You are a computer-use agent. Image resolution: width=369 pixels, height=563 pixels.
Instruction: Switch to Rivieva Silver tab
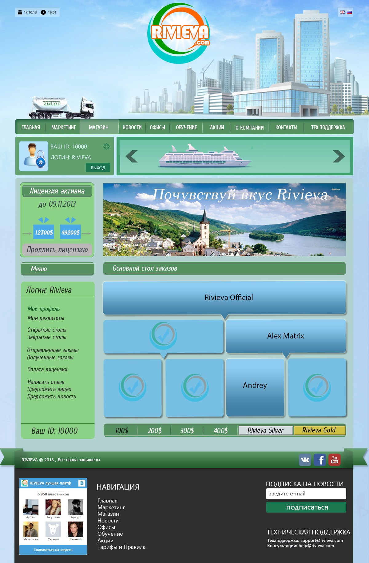266,430
